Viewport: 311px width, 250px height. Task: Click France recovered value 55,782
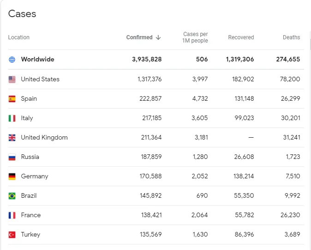245,215
